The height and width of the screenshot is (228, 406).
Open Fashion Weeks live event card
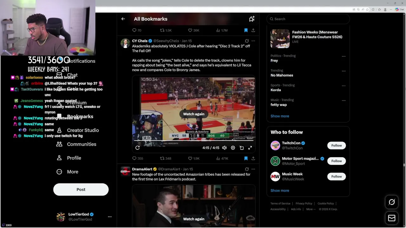tap(308, 38)
